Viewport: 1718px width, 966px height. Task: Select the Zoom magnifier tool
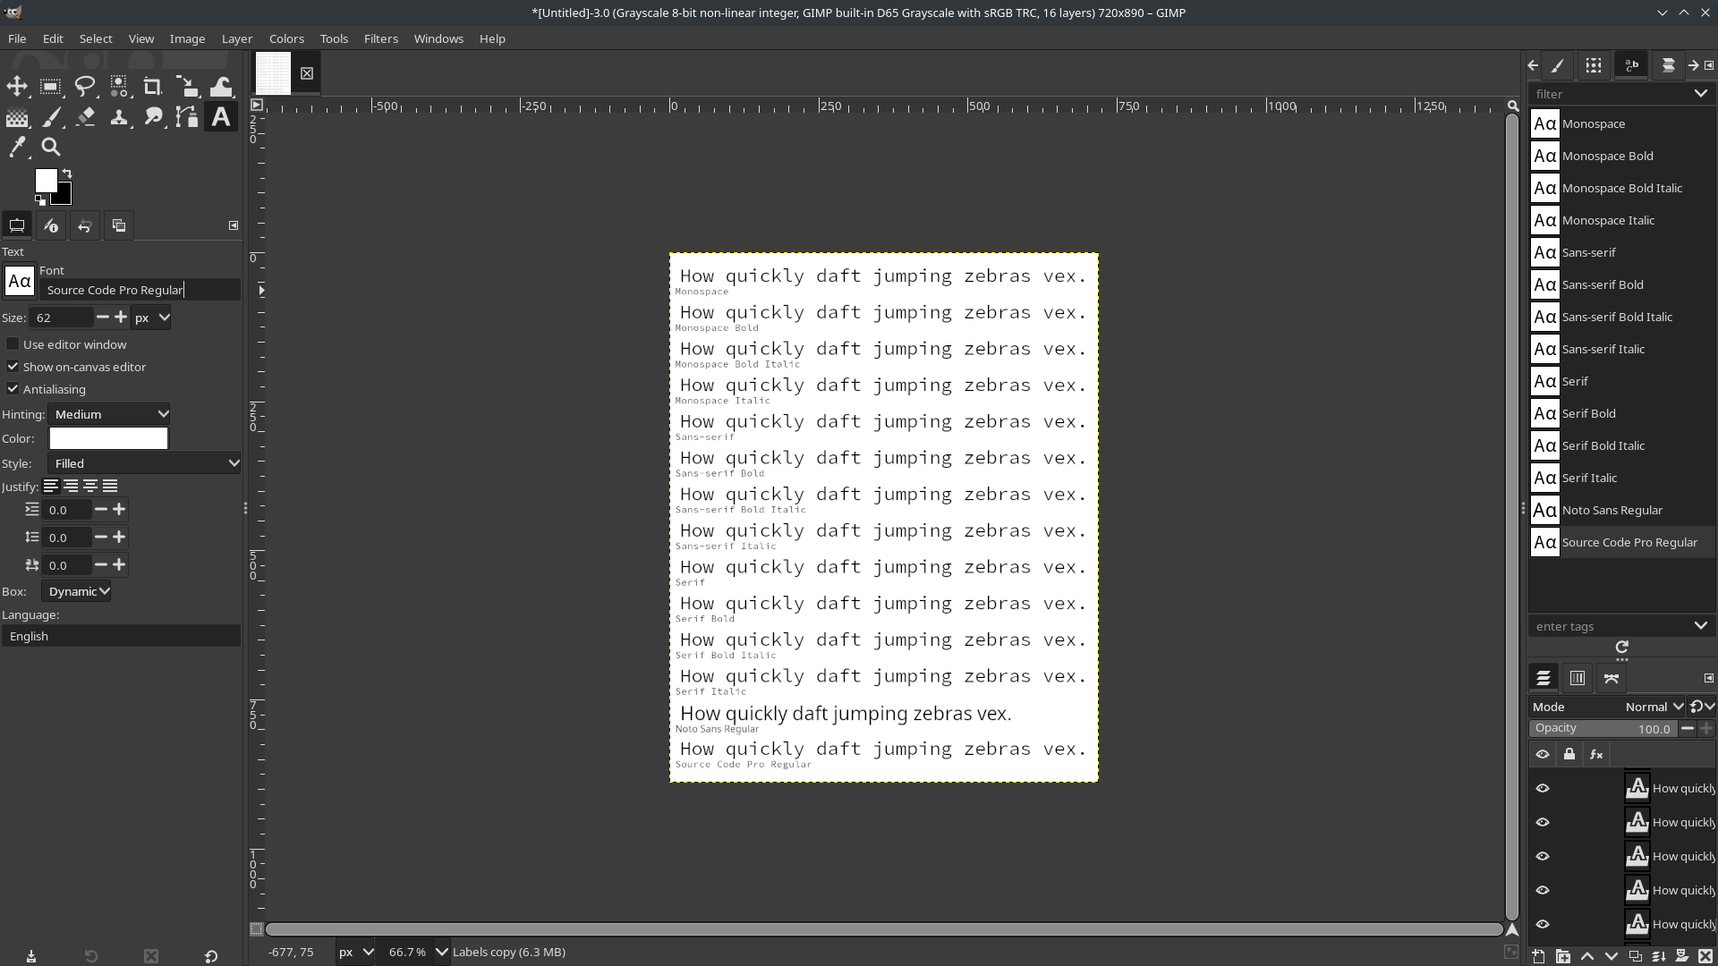51,148
